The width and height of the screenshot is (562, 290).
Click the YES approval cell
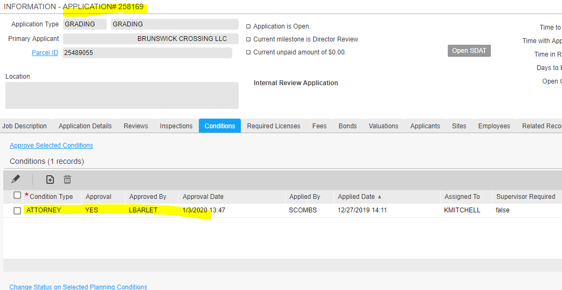point(92,210)
